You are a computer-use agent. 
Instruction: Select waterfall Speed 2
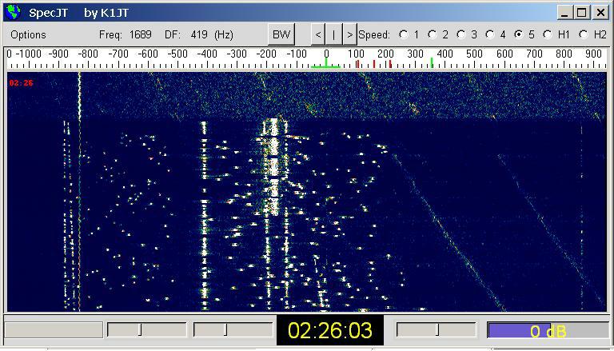coord(433,34)
